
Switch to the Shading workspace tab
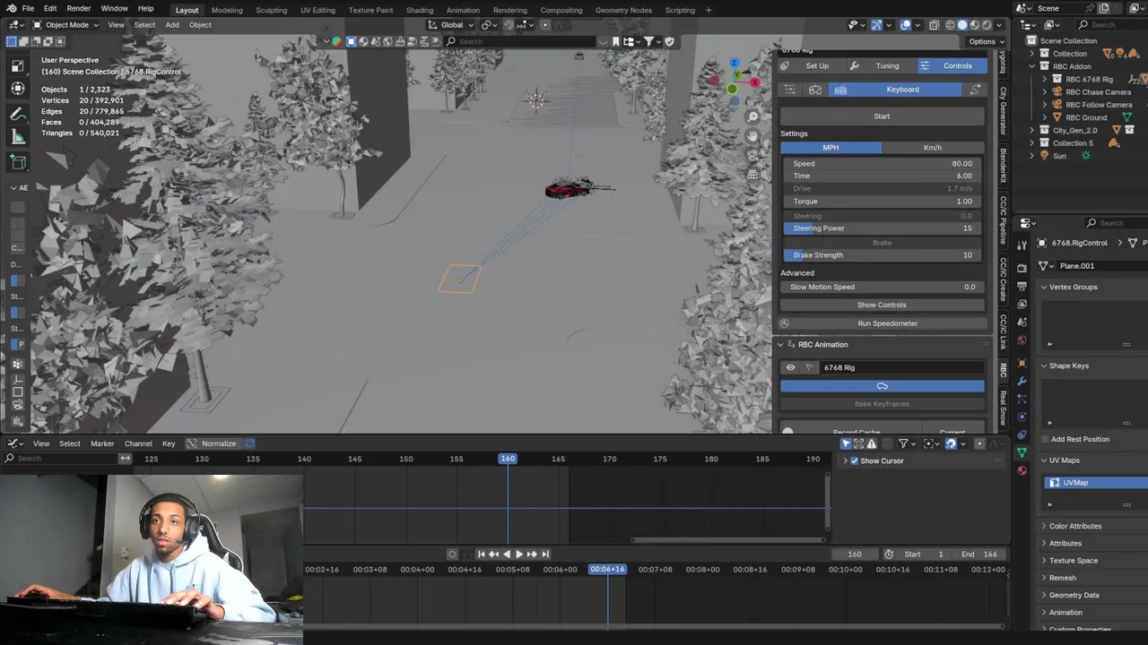pos(420,10)
